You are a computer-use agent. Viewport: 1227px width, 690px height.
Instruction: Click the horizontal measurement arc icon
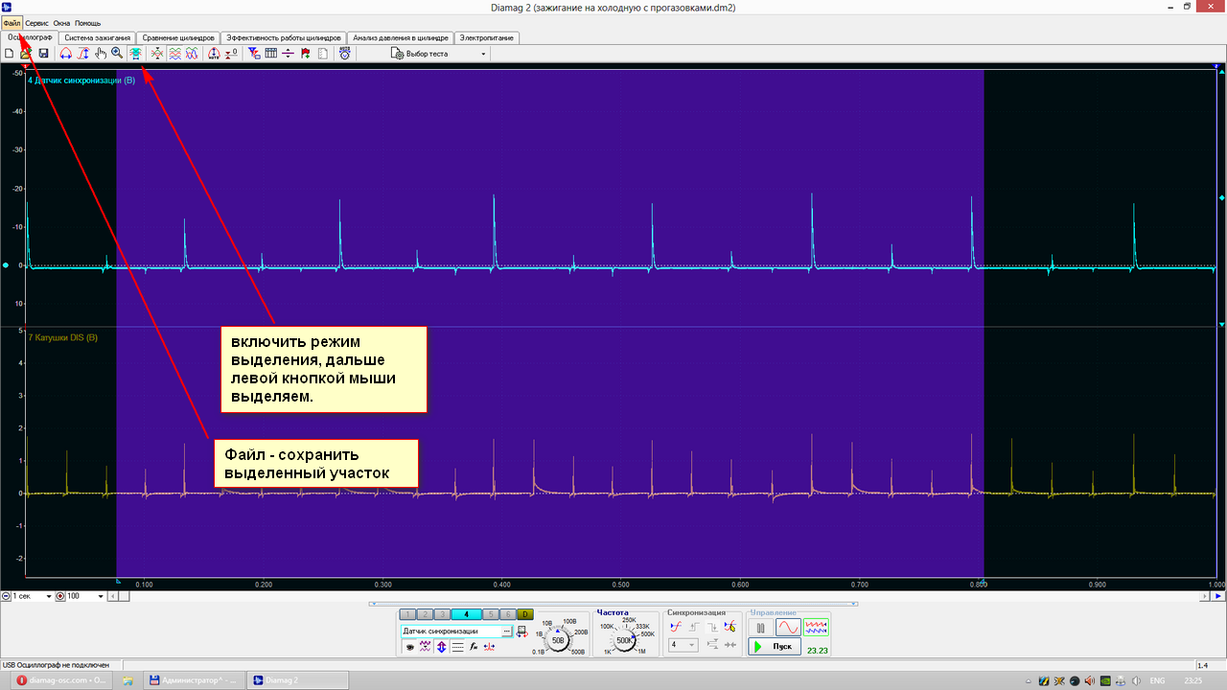pos(65,54)
